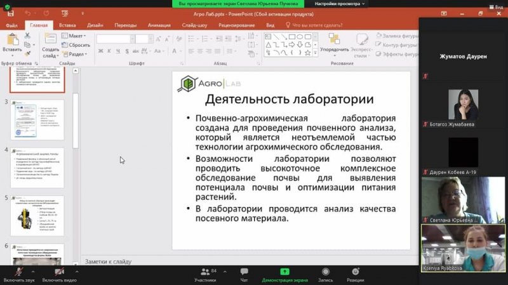Toggle underline Ч formatting
The image size is (508, 285).
coord(118,51)
